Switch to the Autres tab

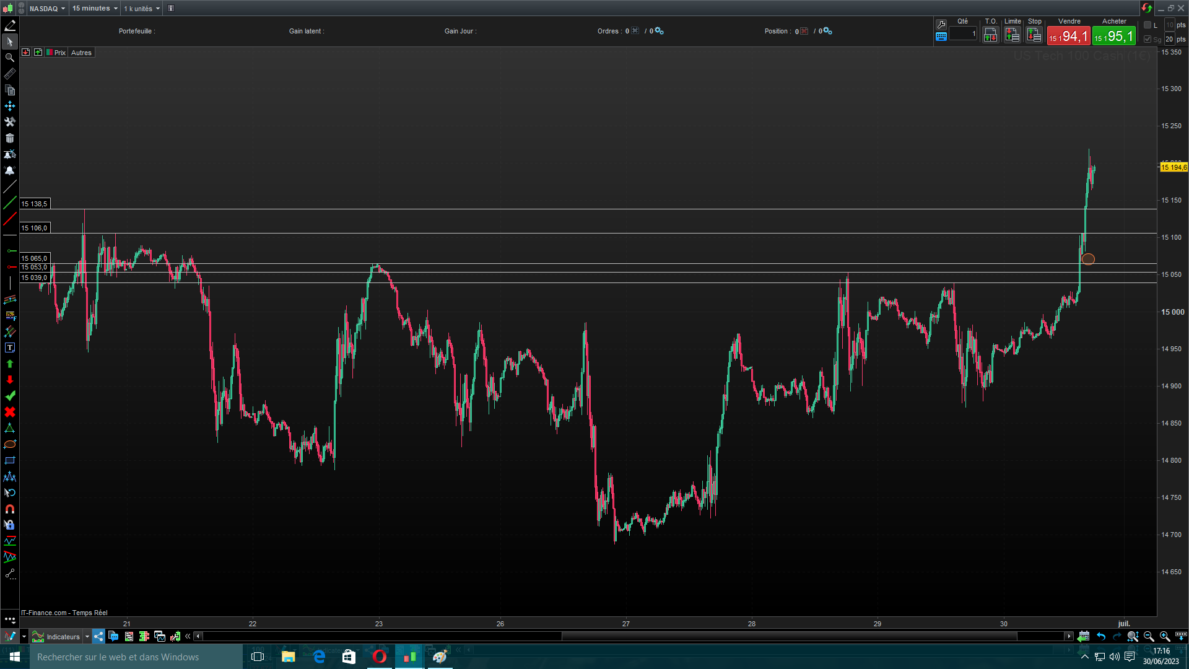coord(81,53)
